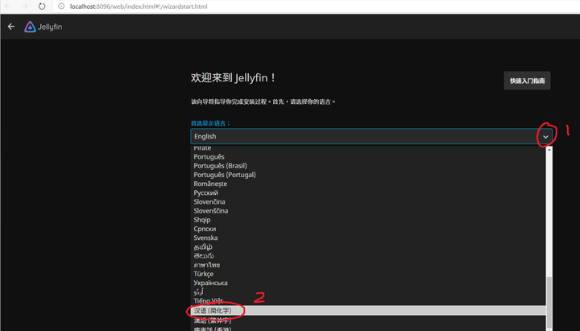Choose the Urdu language option
The height and width of the screenshot is (331, 580).
[x=368, y=292]
